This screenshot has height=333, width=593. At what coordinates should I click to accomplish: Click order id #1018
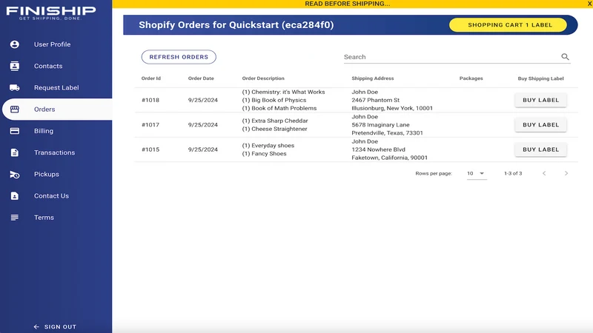(x=150, y=100)
